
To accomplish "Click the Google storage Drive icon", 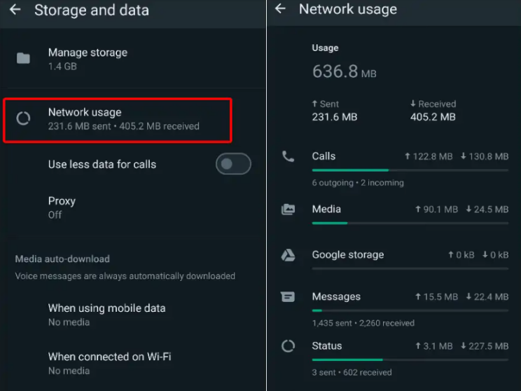I will (288, 255).
